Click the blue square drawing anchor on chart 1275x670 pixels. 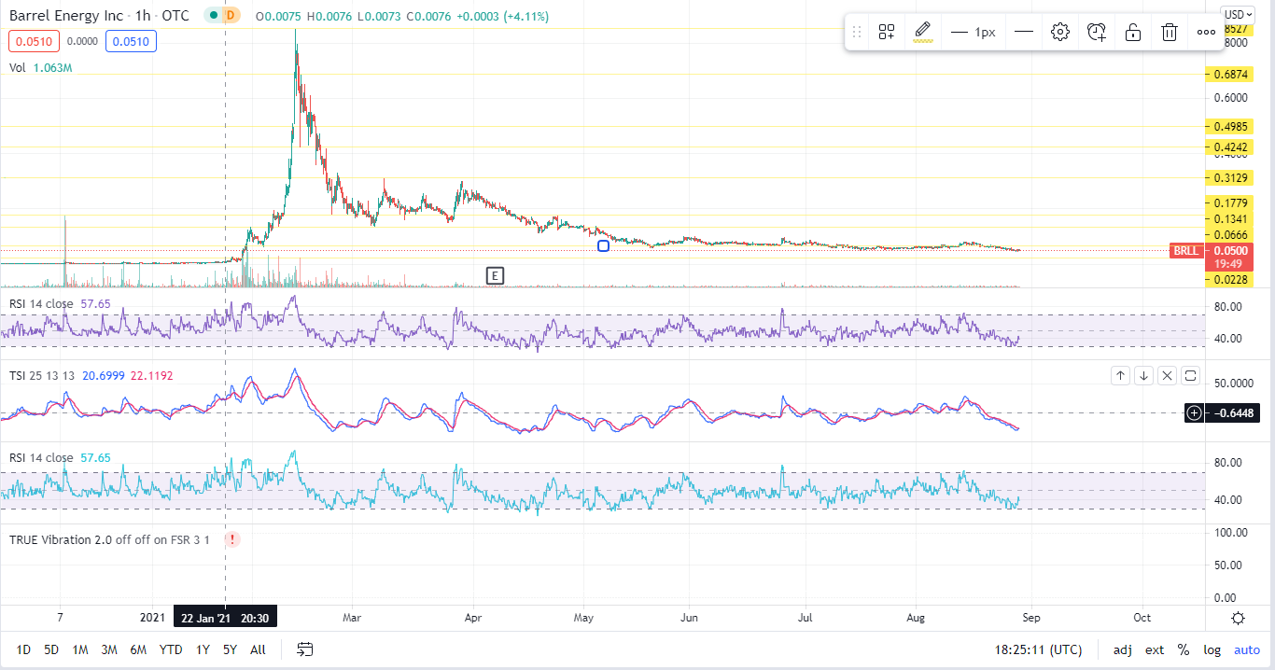(603, 245)
